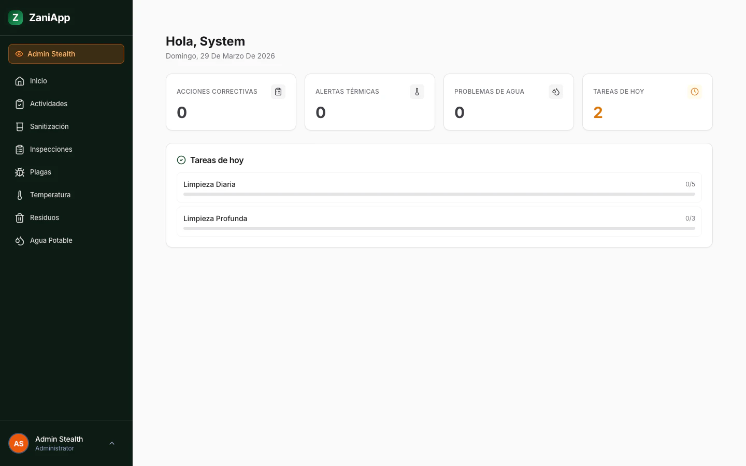Screen dimensions: 746x466
Task: Click the green ZaniApp Z logo icon
Action: coord(16,18)
